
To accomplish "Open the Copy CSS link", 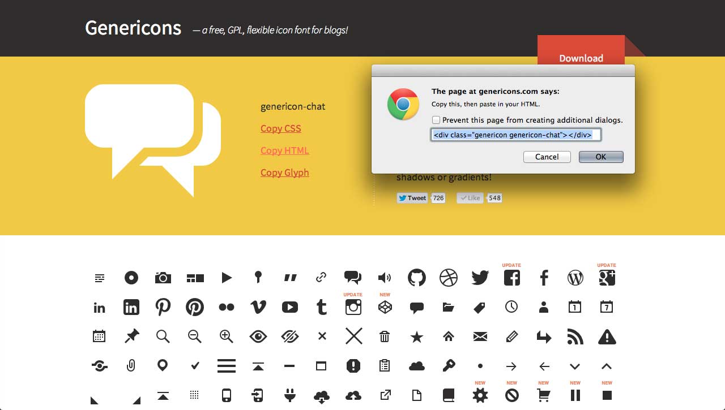I will (x=280, y=128).
